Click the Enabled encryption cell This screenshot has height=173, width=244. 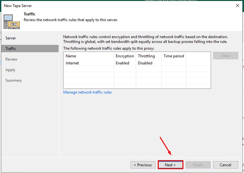click(x=122, y=63)
